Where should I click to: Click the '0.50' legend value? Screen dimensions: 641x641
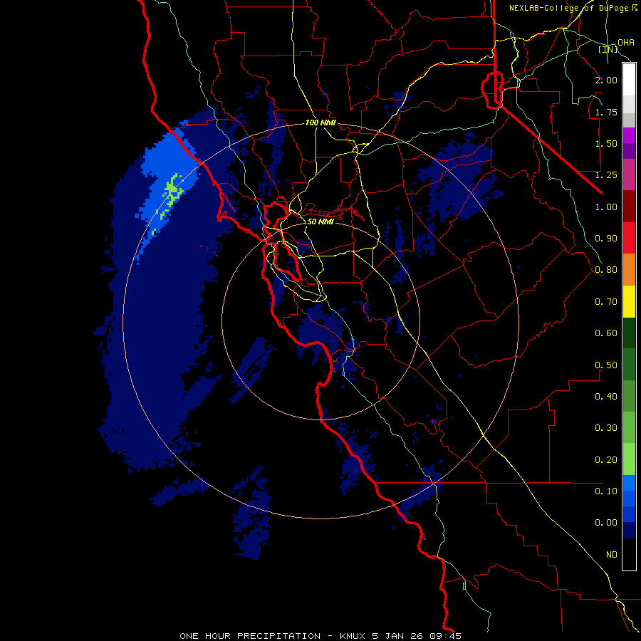(606, 365)
